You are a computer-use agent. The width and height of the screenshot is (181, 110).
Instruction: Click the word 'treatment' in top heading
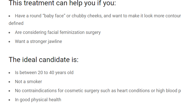click(39, 3)
